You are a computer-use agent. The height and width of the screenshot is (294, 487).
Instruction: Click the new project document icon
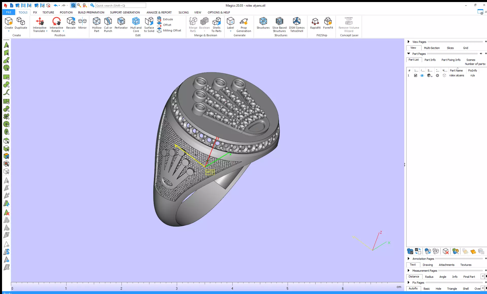click(12, 5)
